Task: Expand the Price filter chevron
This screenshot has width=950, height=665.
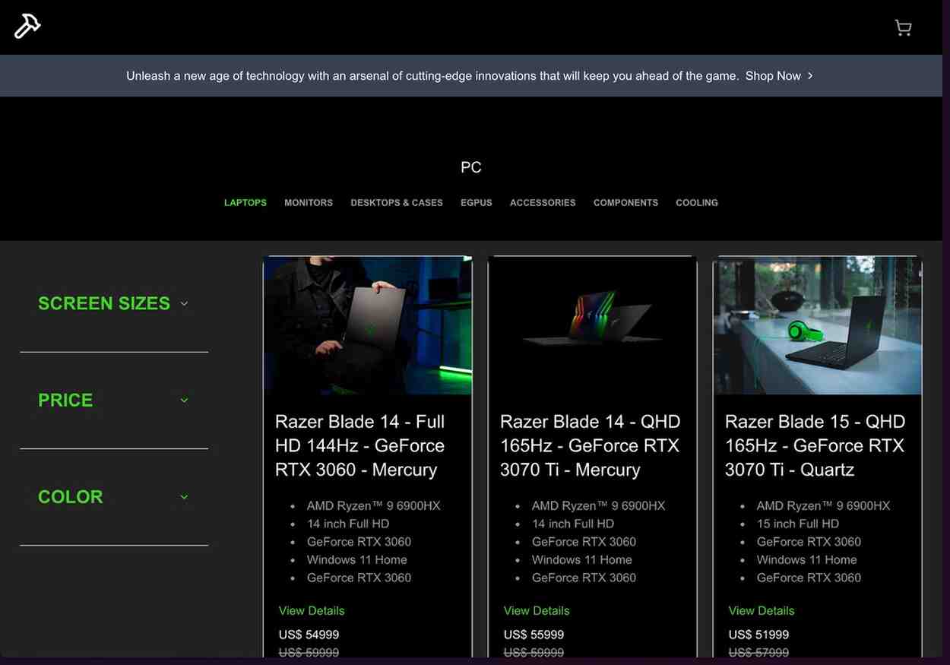Action: coord(184,401)
